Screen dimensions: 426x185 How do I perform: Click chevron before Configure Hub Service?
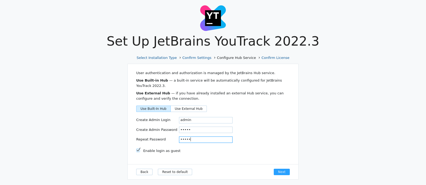click(x=215, y=58)
